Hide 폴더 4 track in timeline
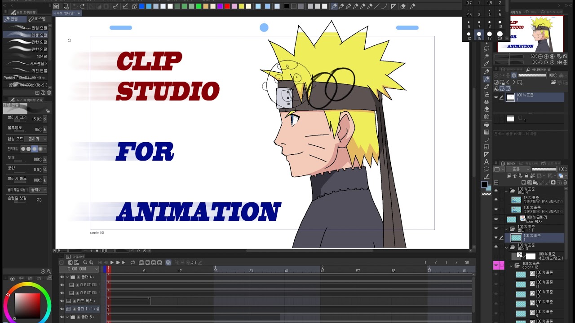This screenshot has width=575, height=323. pyautogui.click(x=62, y=277)
